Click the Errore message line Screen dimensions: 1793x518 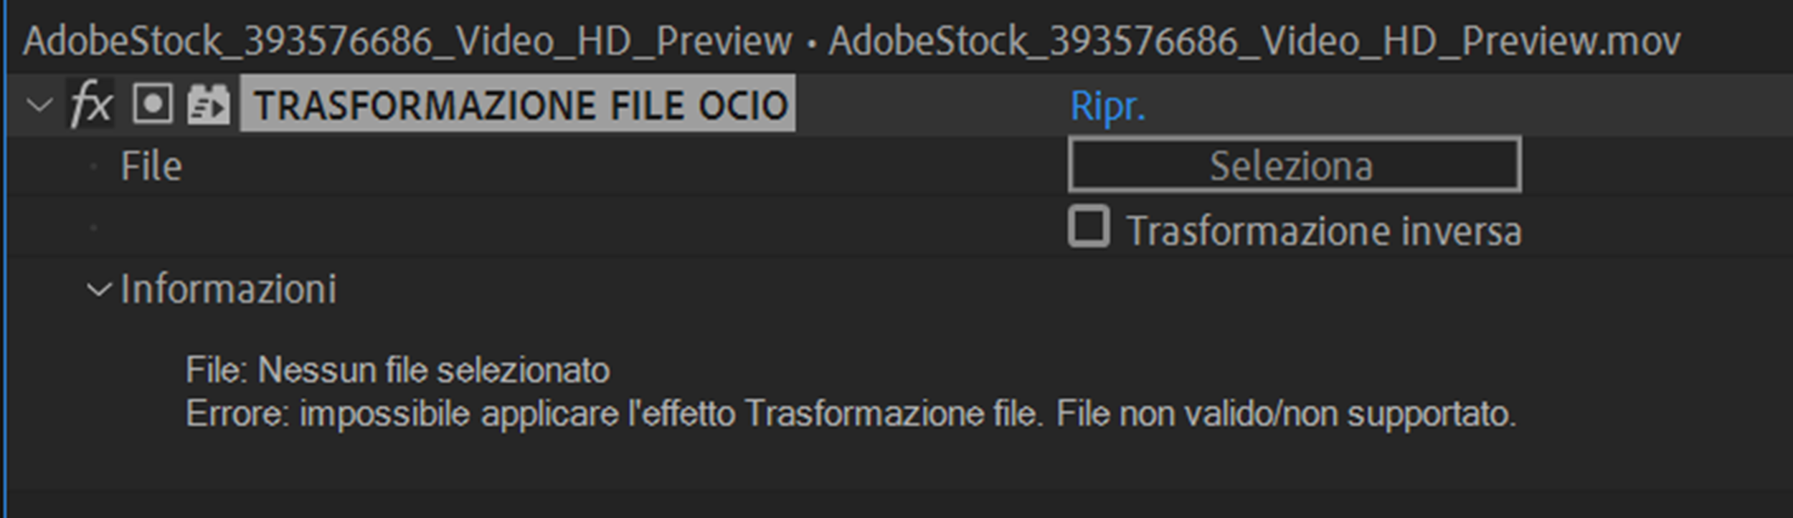pyautogui.click(x=851, y=413)
